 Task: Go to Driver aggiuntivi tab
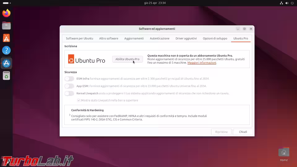point(186,38)
